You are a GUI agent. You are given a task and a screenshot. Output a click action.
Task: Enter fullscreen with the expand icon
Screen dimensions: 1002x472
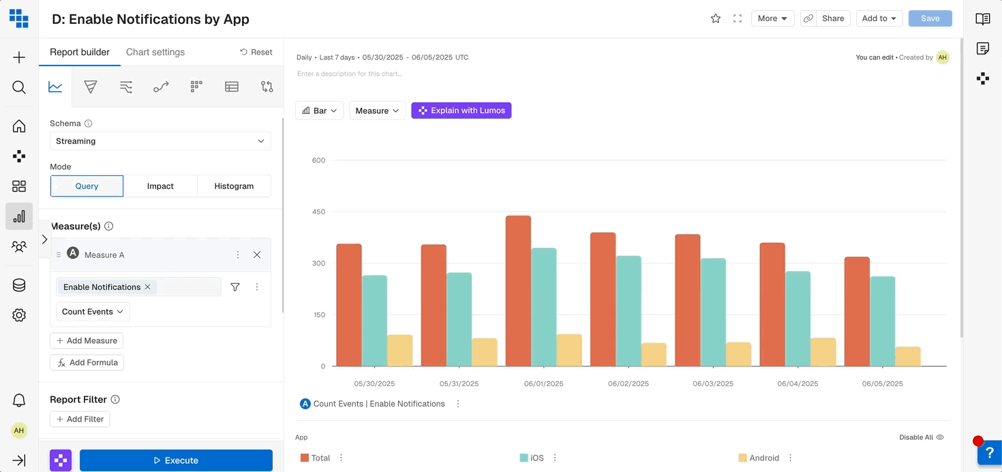(x=738, y=18)
